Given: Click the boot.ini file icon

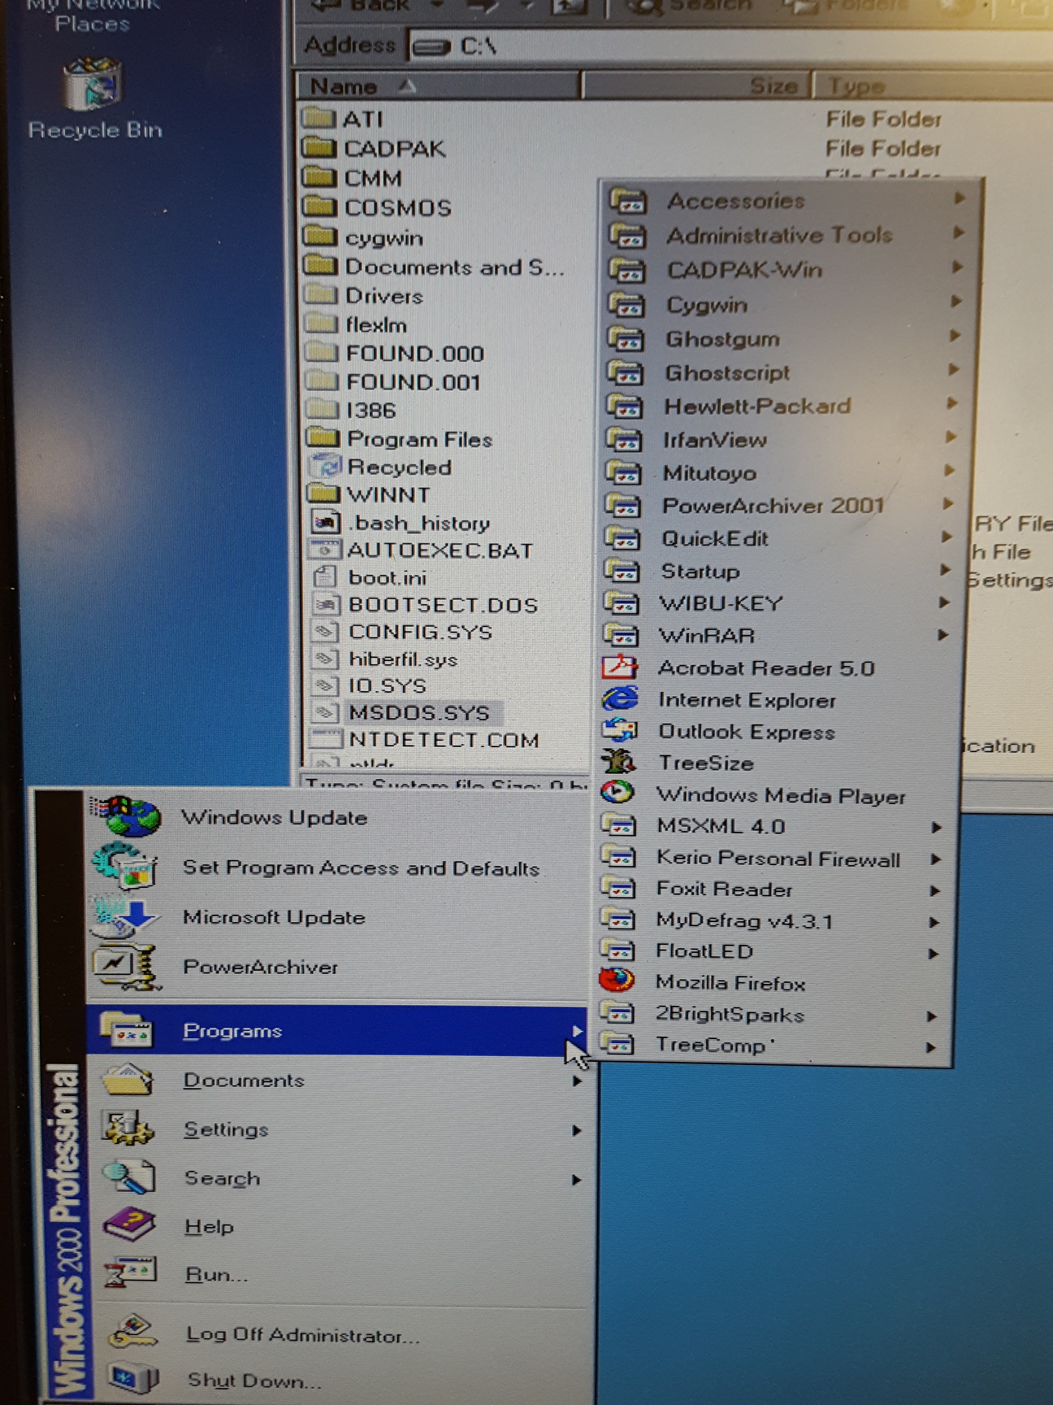Looking at the screenshot, I should tap(326, 577).
